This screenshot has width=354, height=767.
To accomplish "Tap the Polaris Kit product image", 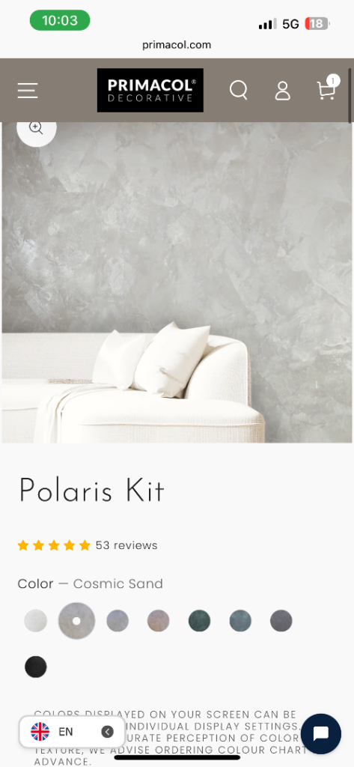I will pyautogui.click(x=177, y=282).
